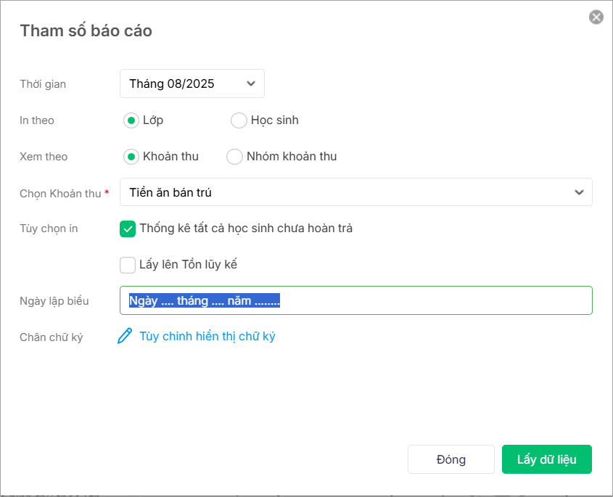The width and height of the screenshot is (613, 497).
Task: Uncheck Thống kê tất cả học sinh checkbox
Action: [128, 229]
